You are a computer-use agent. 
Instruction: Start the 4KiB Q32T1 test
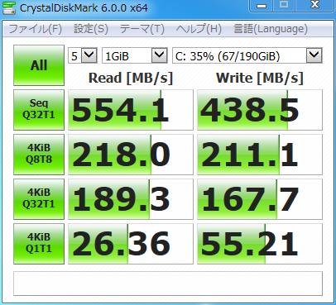pyautogui.click(x=39, y=199)
